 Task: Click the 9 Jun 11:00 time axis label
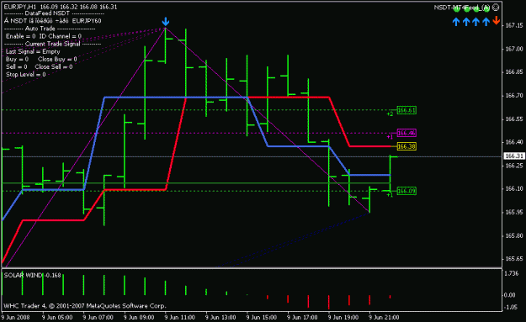pyautogui.click(x=180, y=317)
